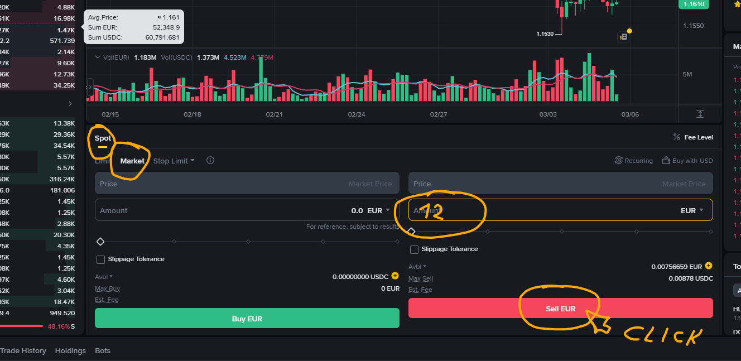
Task: Open the order types info icon
Action: click(x=210, y=161)
